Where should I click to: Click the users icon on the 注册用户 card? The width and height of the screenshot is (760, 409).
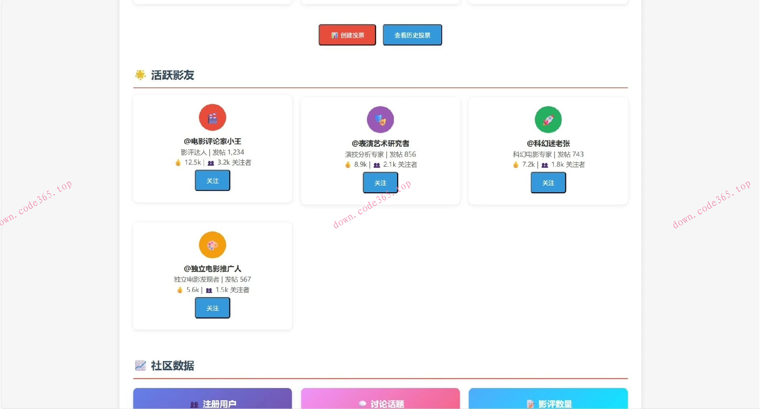tap(194, 404)
